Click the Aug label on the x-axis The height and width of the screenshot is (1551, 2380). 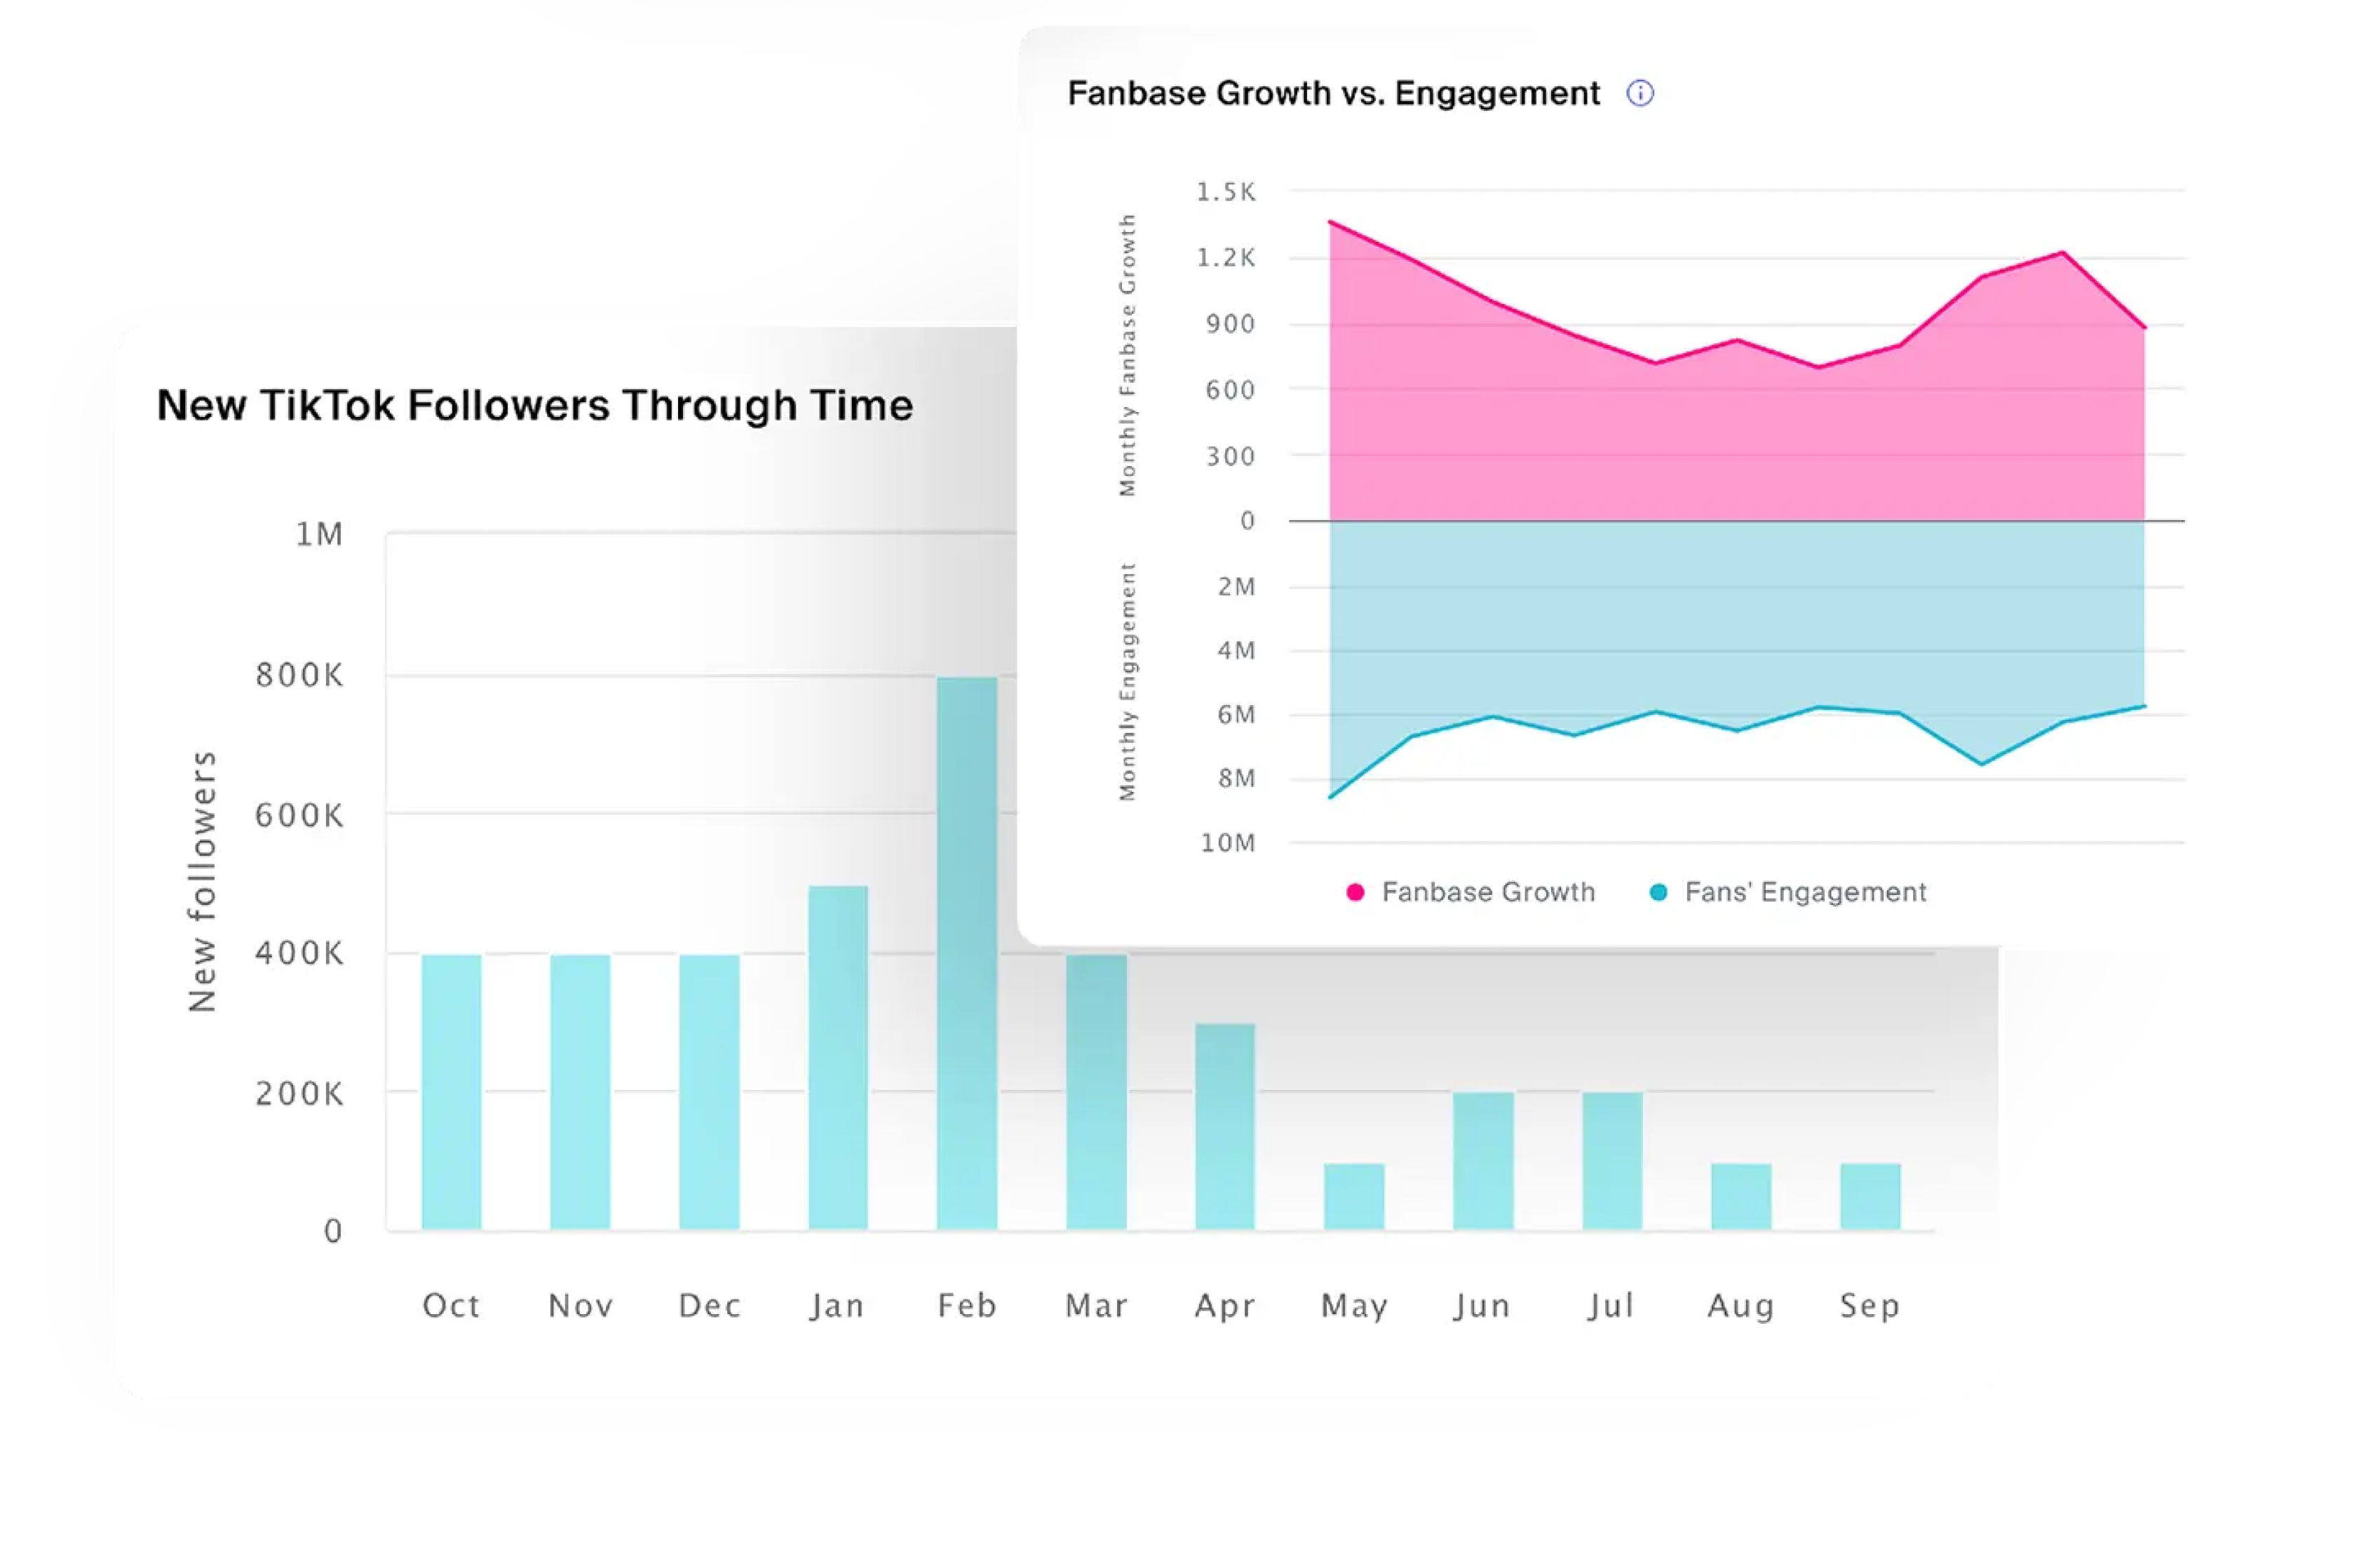(1741, 1305)
